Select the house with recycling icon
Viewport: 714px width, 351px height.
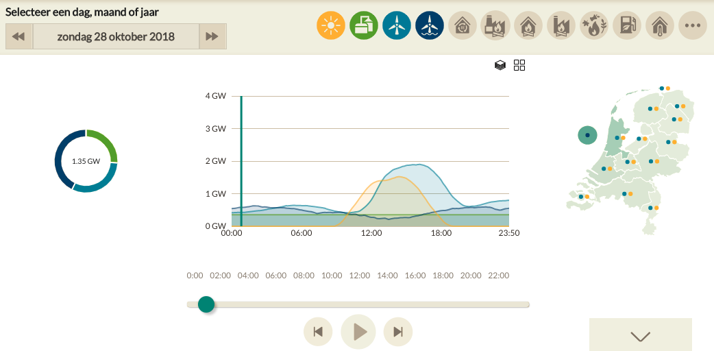pos(463,26)
